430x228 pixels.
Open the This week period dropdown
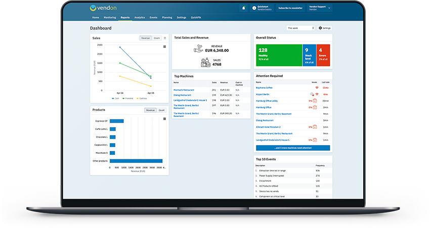pyautogui.click(x=300, y=28)
